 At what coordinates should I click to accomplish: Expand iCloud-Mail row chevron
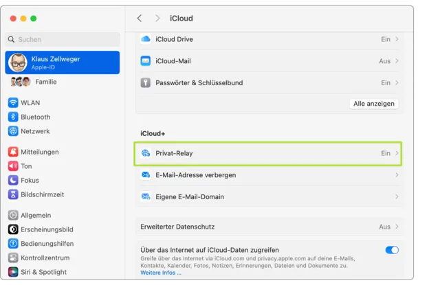pos(397,61)
